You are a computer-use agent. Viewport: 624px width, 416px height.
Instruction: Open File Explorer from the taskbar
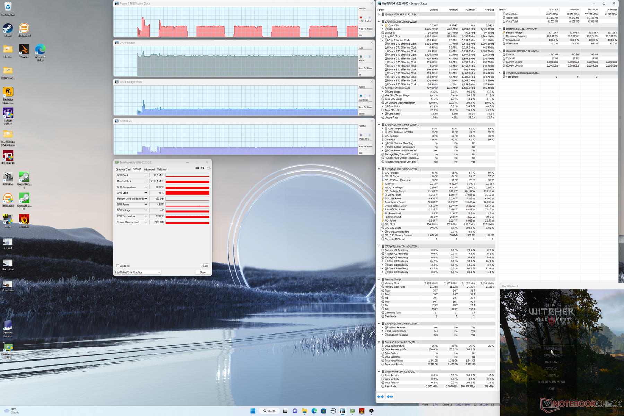coord(304,411)
